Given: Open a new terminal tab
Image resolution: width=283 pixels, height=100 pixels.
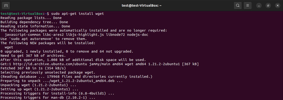Looking at the screenshot, I should click(6, 5).
